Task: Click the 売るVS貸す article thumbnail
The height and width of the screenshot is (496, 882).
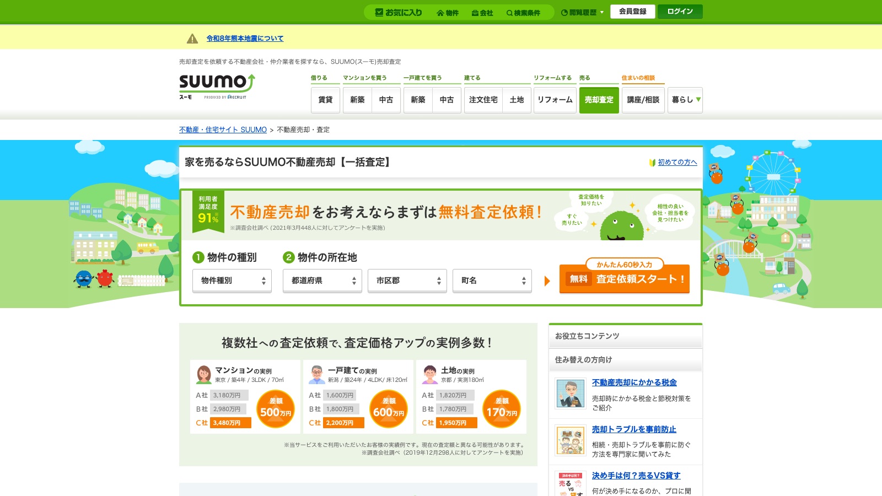Action: click(x=571, y=484)
